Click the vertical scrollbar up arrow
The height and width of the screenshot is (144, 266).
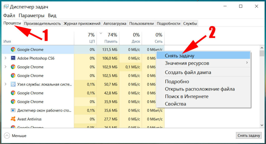262,48
